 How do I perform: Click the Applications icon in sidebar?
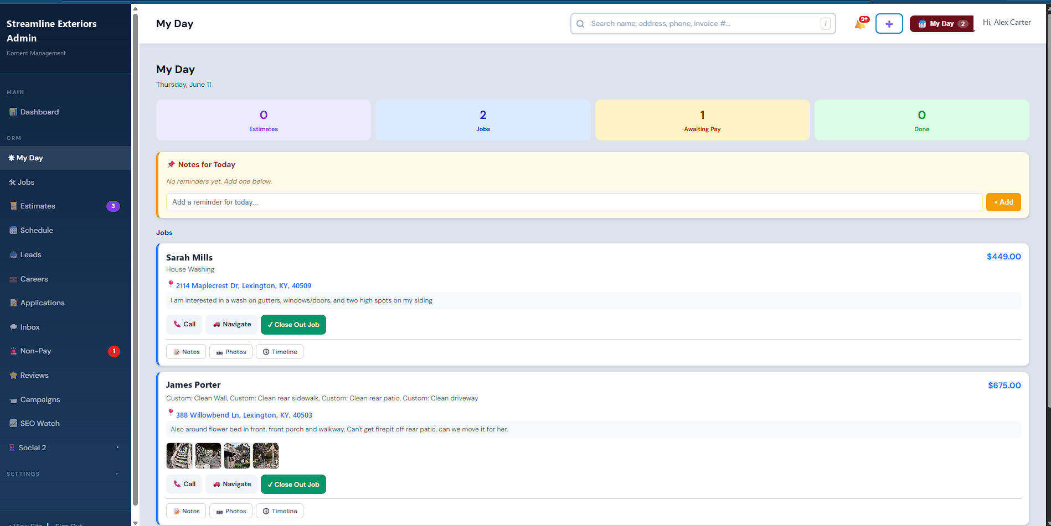13,303
